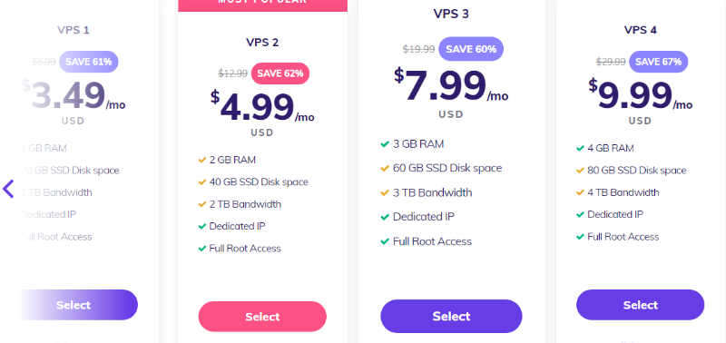Screen dimensions: 726x343
Task: Click the Most Popular banner on VPS 2
Action: [262, 5]
